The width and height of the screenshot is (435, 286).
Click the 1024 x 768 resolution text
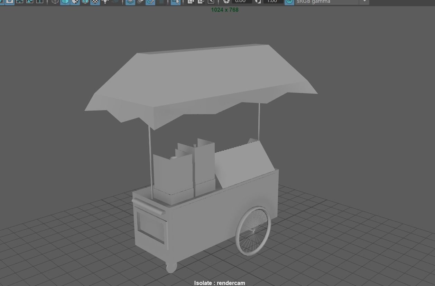coord(225,10)
